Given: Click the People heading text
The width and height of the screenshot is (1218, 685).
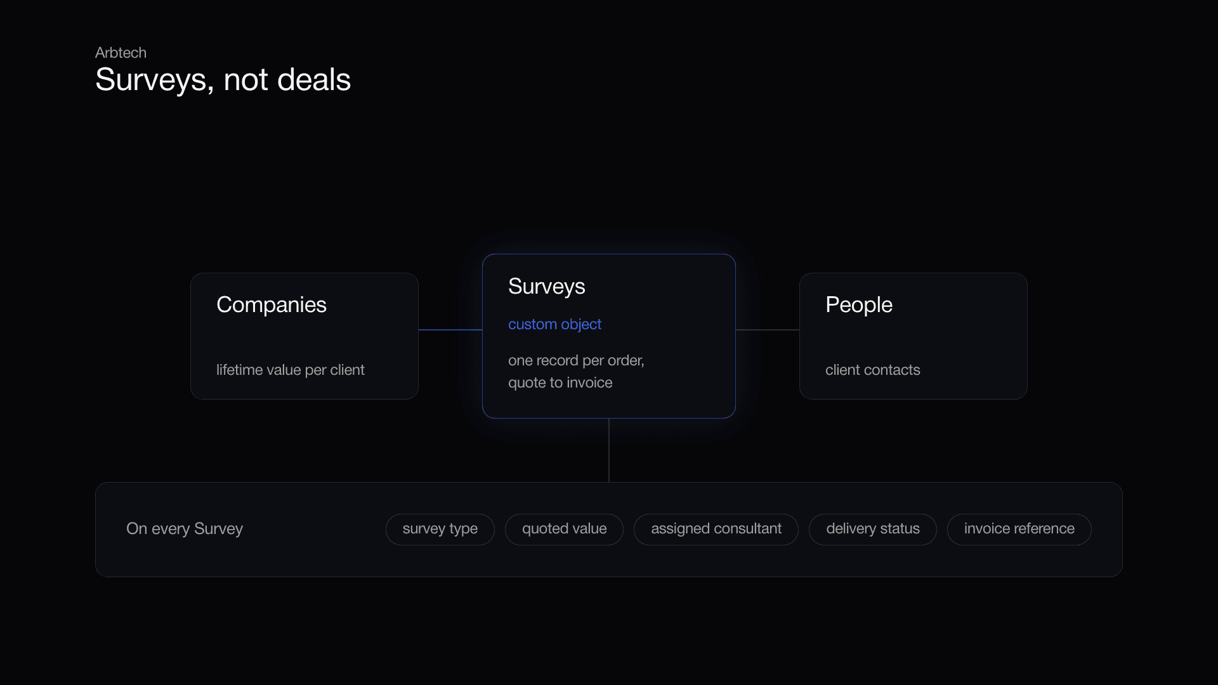Looking at the screenshot, I should pyautogui.click(x=859, y=305).
